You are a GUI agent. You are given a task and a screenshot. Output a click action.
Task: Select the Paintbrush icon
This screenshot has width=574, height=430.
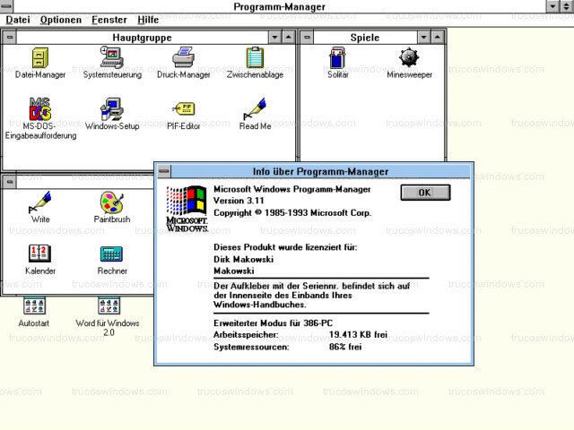[x=112, y=202]
